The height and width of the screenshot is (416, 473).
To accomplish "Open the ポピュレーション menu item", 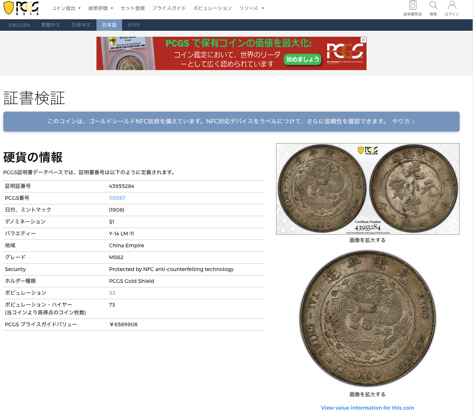I will click(x=213, y=8).
